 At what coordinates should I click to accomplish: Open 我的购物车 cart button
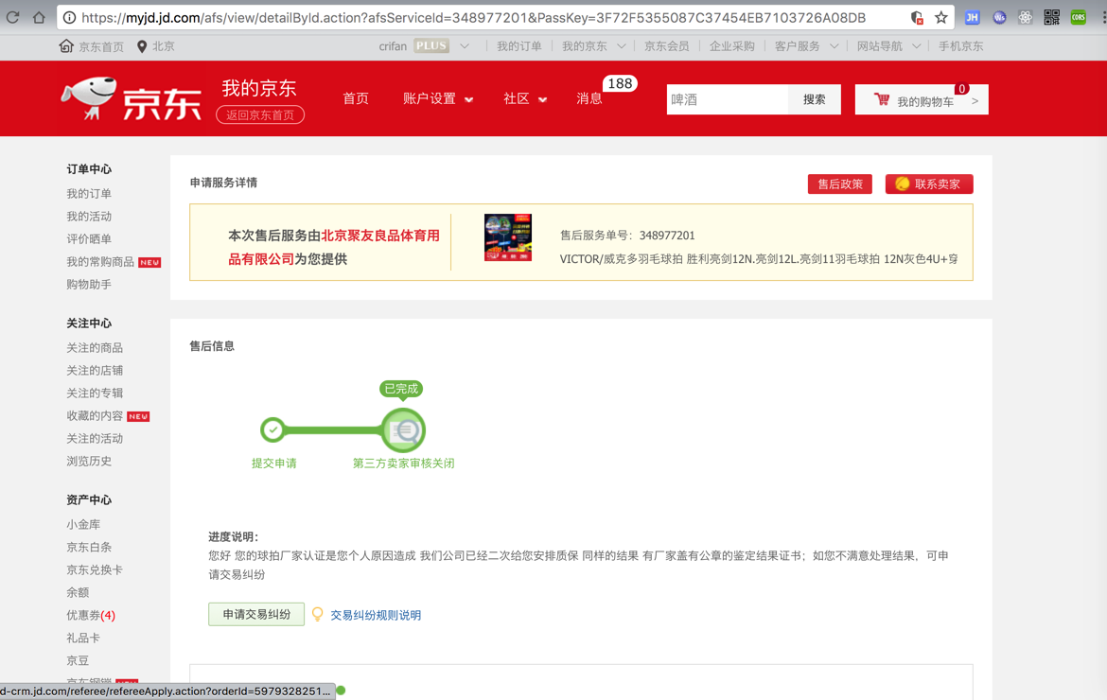pyautogui.click(x=922, y=99)
